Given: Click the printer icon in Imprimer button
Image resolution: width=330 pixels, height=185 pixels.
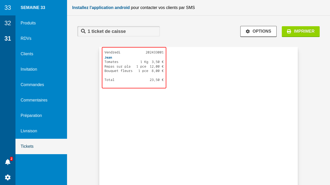Looking at the screenshot, I should point(289,31).
